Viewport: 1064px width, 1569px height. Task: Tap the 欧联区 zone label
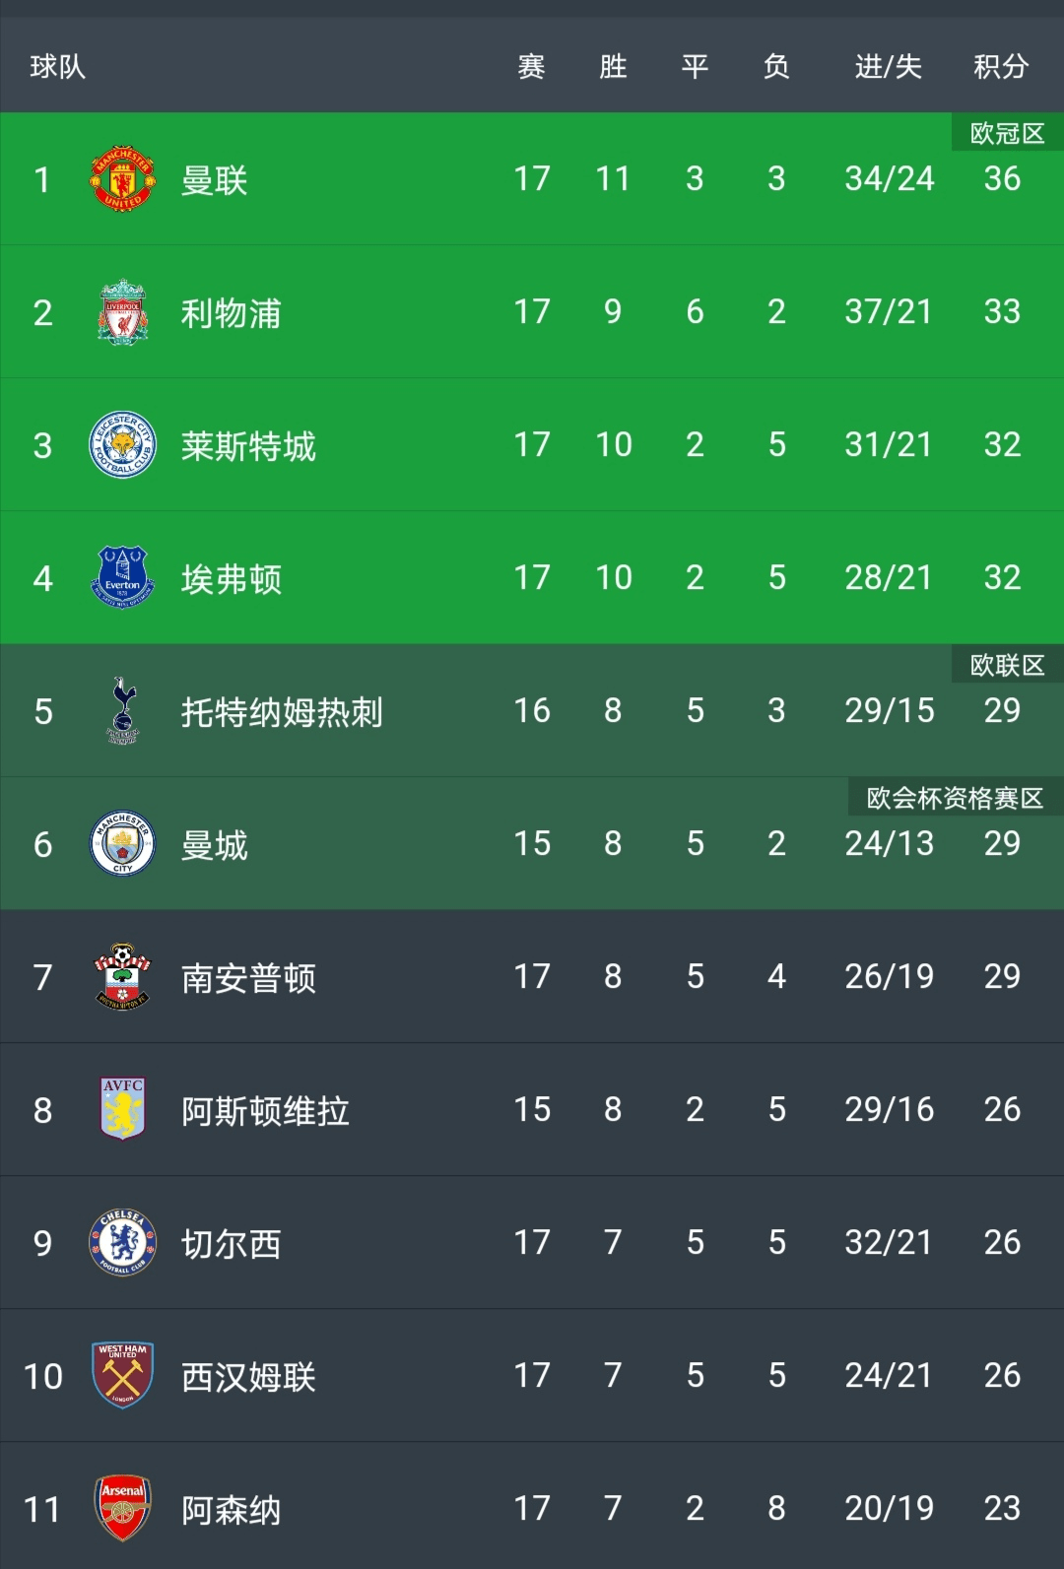[x=1007, y=666]
